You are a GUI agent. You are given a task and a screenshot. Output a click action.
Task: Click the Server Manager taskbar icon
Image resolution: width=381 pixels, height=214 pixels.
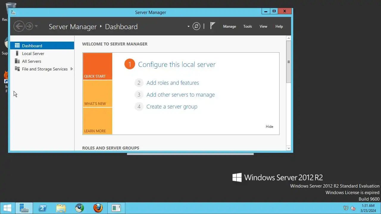tap(24, 208)
